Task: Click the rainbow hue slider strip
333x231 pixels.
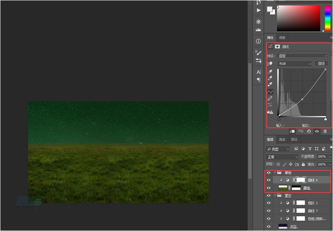Action: click(328, 18)
